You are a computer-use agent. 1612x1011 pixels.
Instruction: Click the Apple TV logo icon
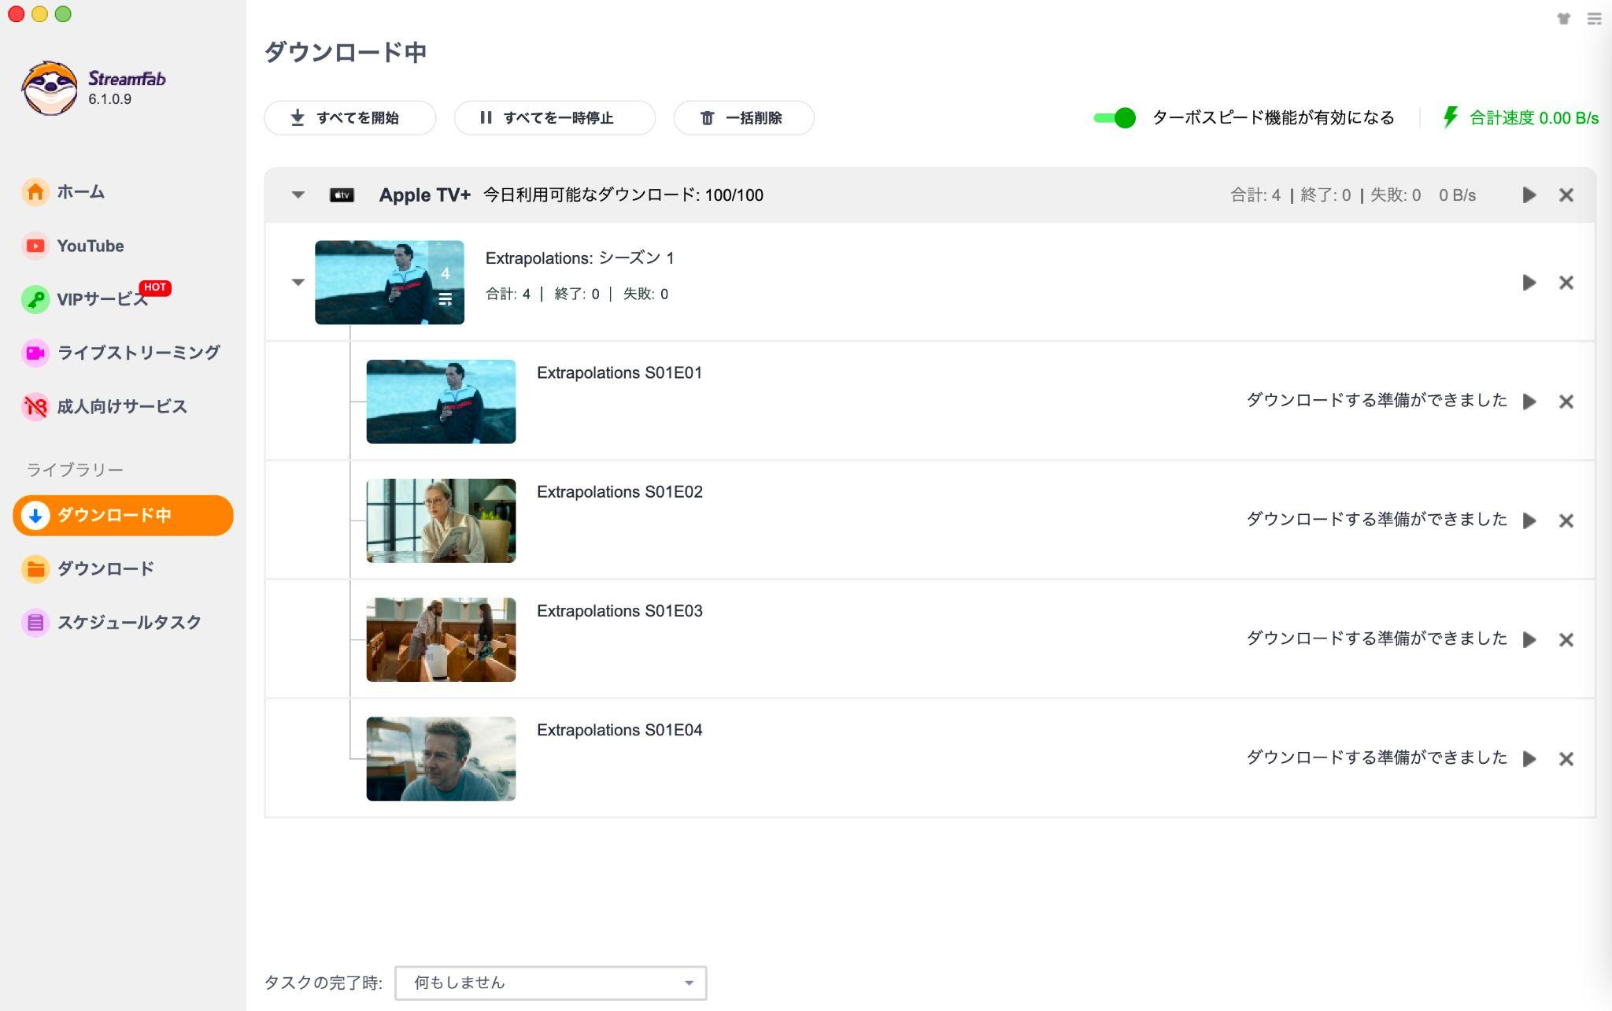342,195
